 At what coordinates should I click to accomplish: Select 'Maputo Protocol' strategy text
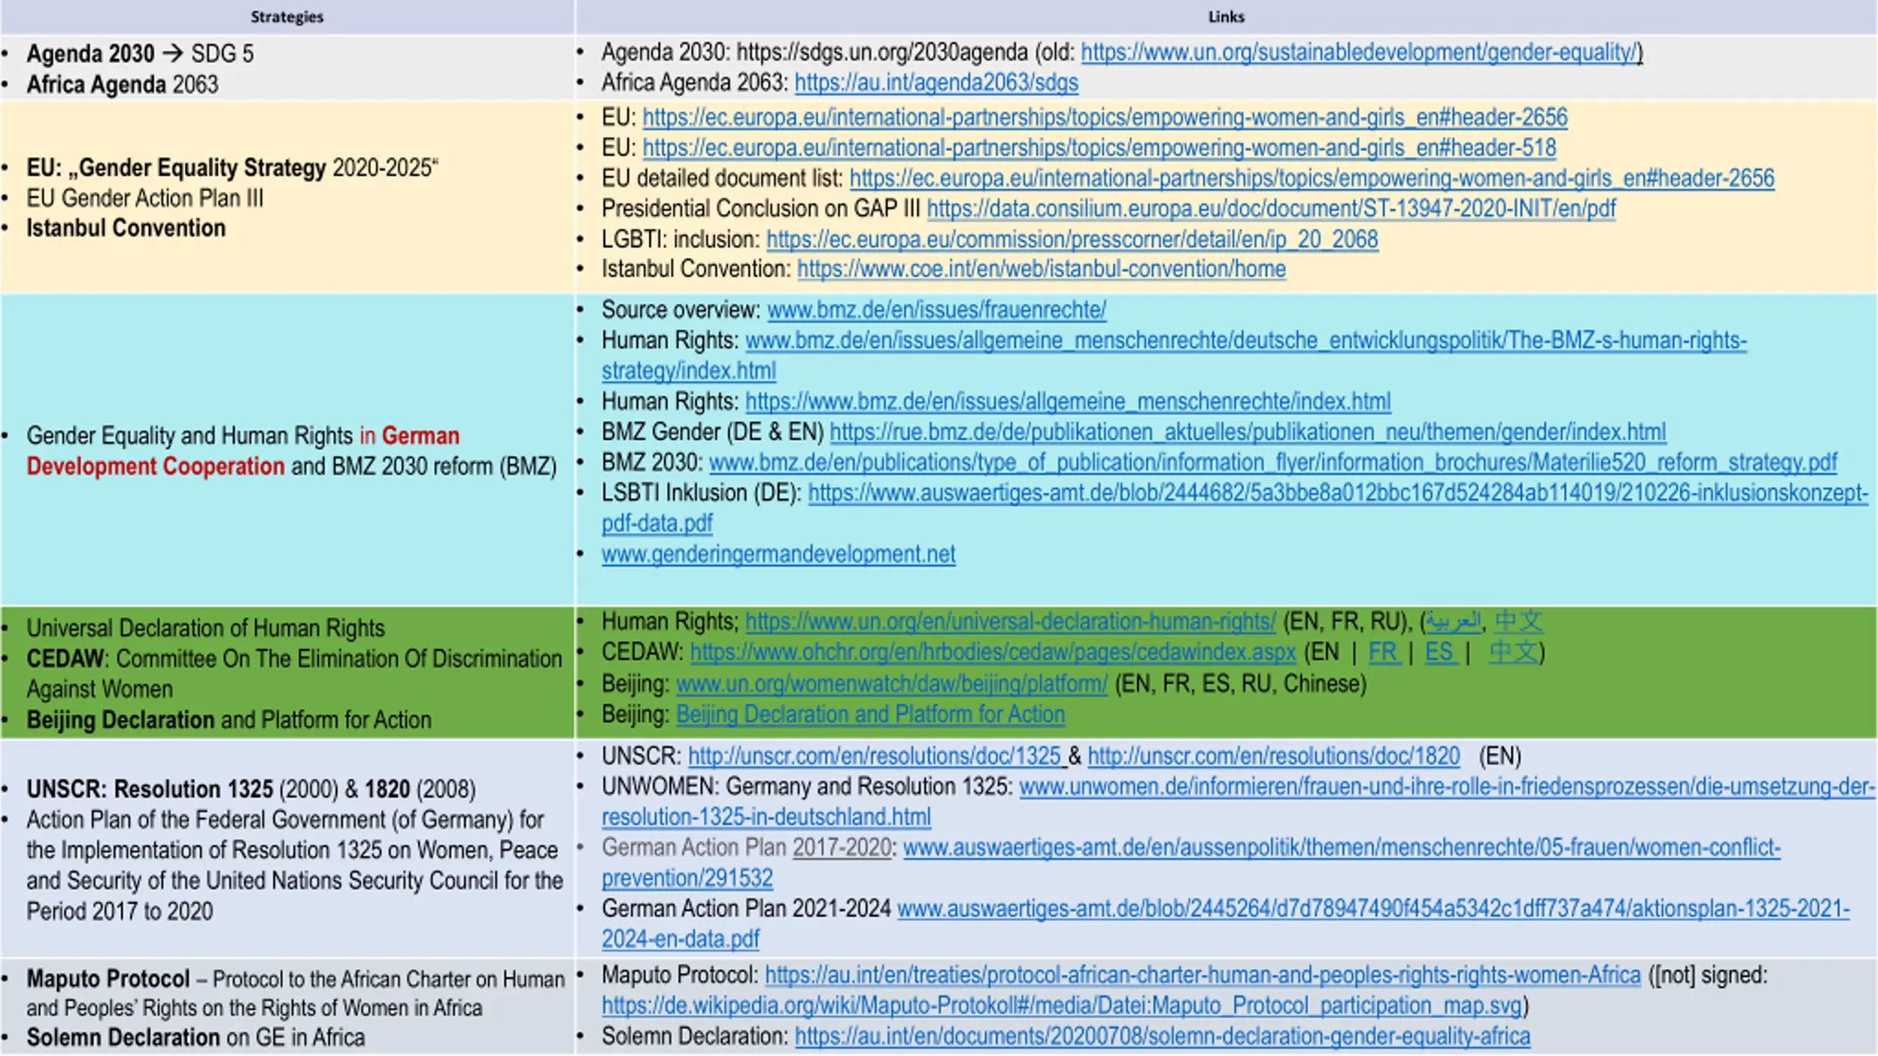109,980
